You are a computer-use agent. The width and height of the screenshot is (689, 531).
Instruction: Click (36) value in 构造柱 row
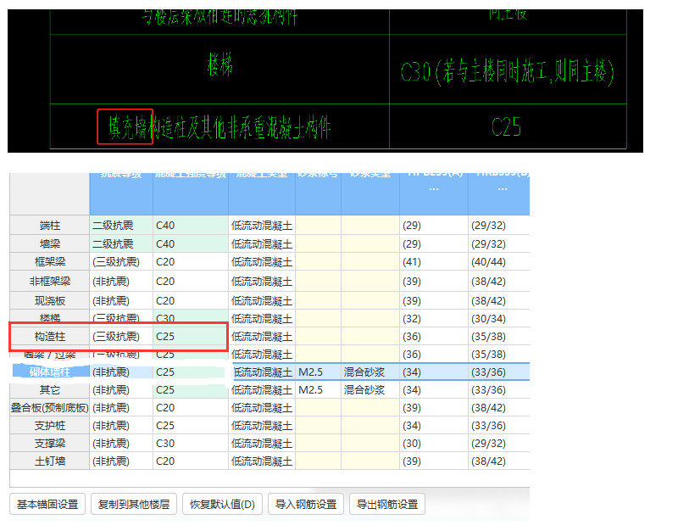point(434,337)
